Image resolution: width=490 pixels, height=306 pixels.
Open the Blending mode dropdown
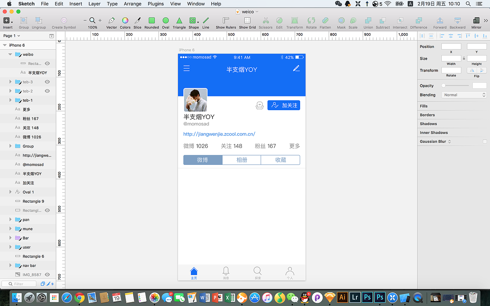pyautogui.click(x=464, y=94)
